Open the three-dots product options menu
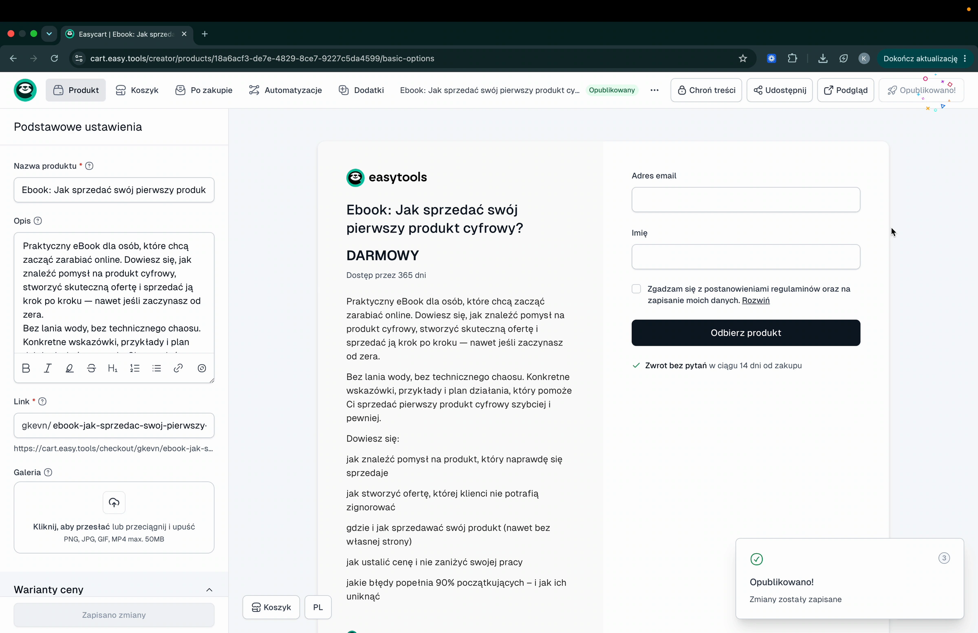 654,90
